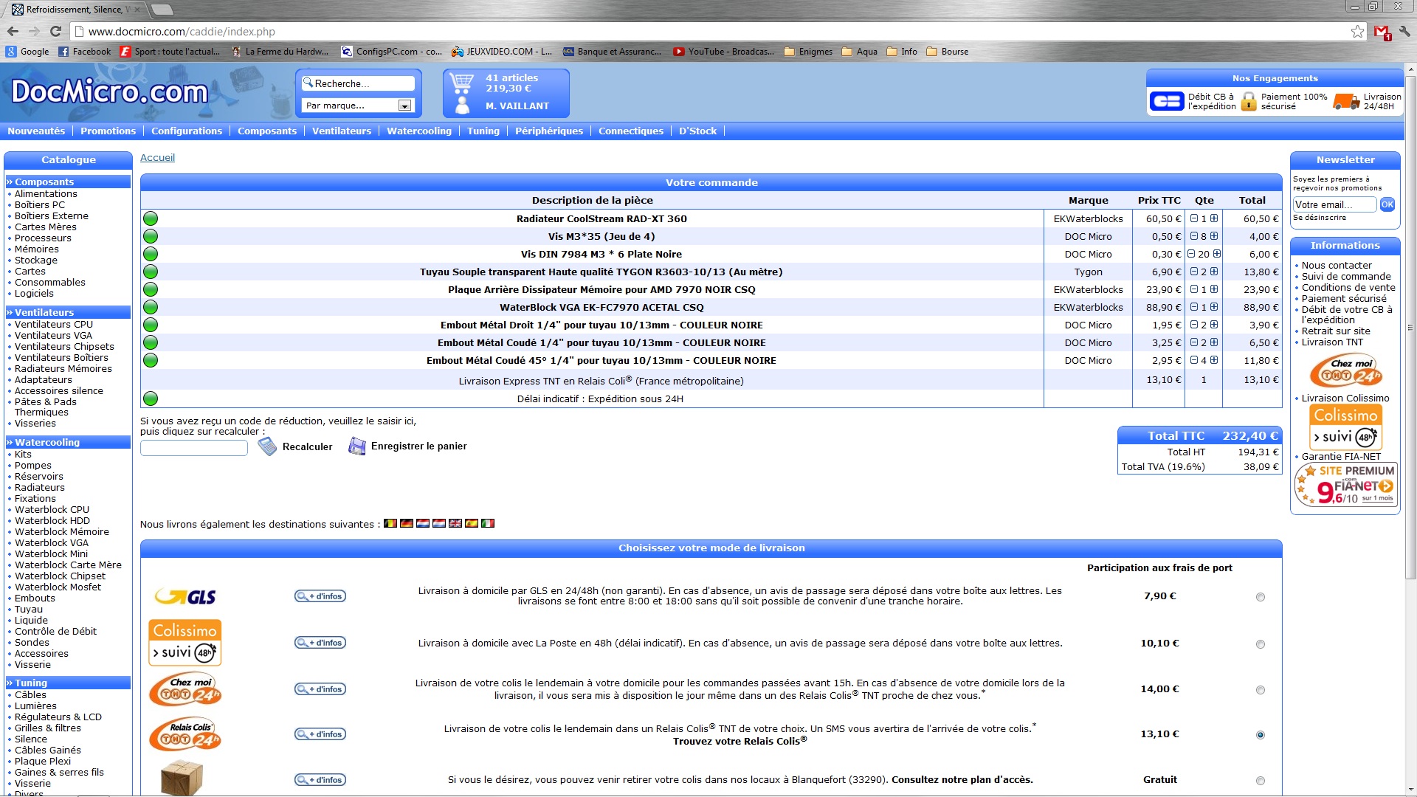Click the Recalculer calculator icon
Image resolution: width=1417 pixels, height=797 pixels.
267,446
